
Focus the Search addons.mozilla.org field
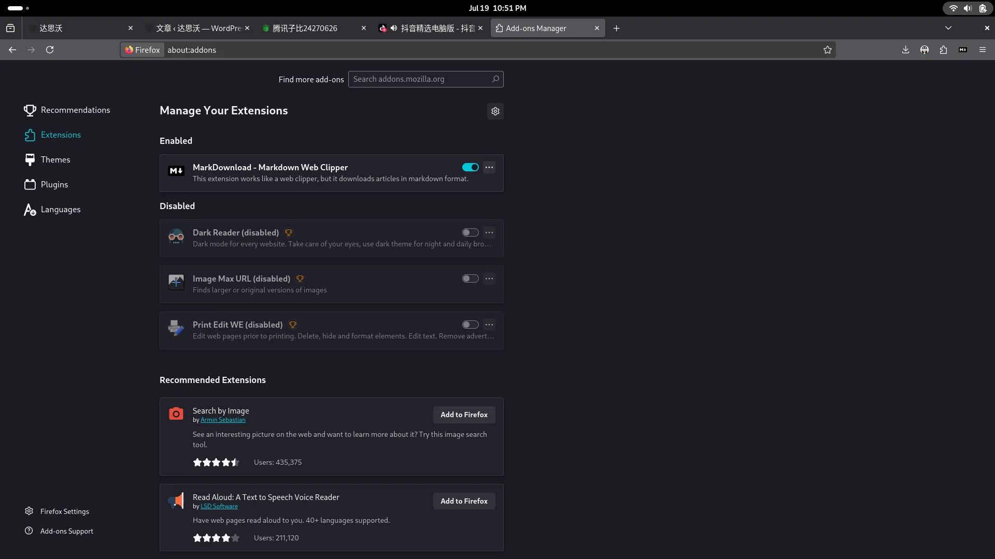[x=425, y=79]
